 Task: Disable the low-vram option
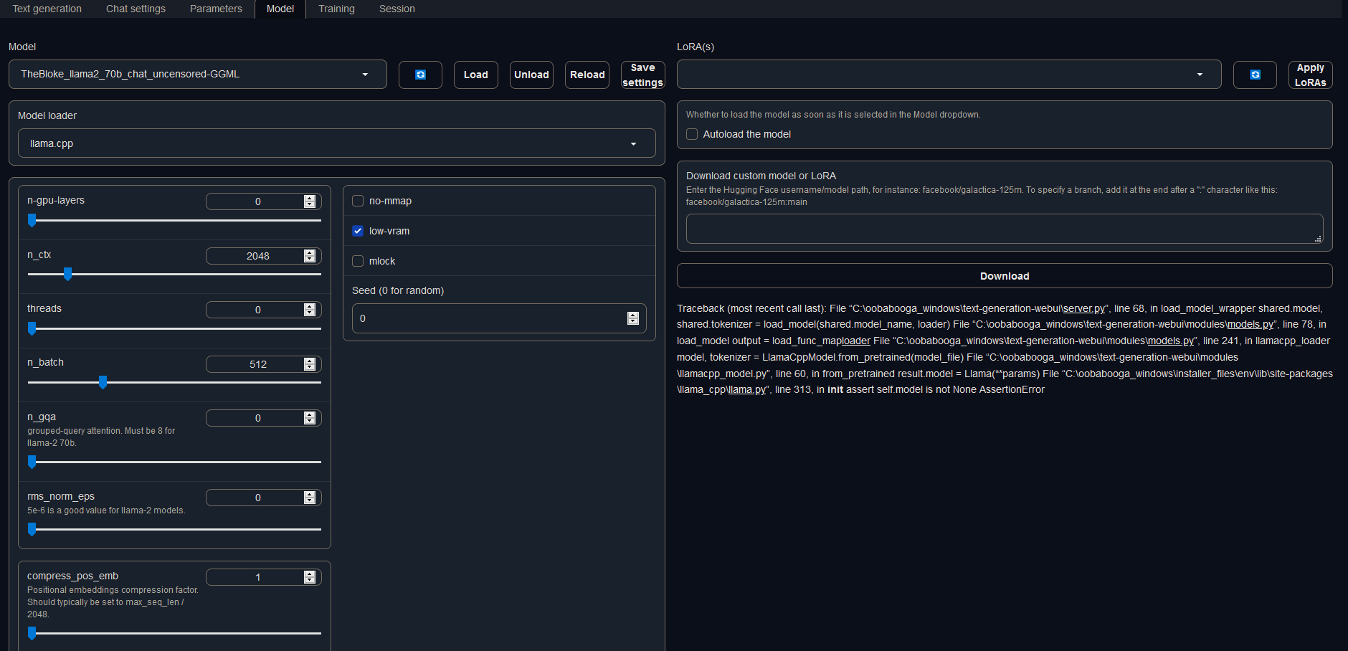pyautogui.click(x=357, y=231)
